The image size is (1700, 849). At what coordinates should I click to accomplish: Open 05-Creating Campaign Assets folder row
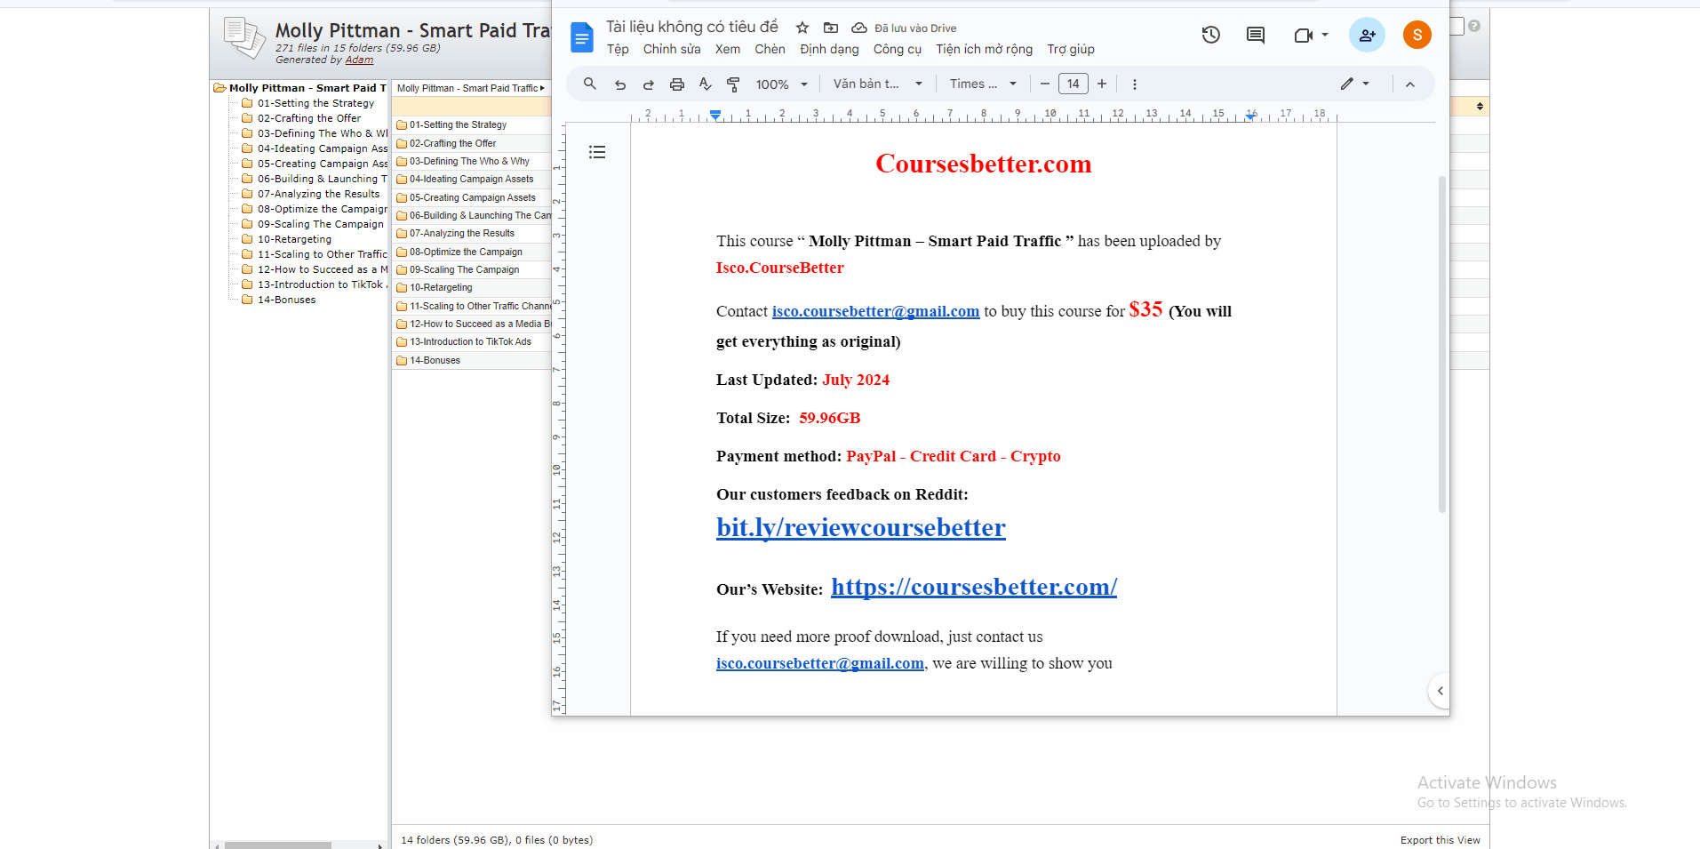pos(472,197)
